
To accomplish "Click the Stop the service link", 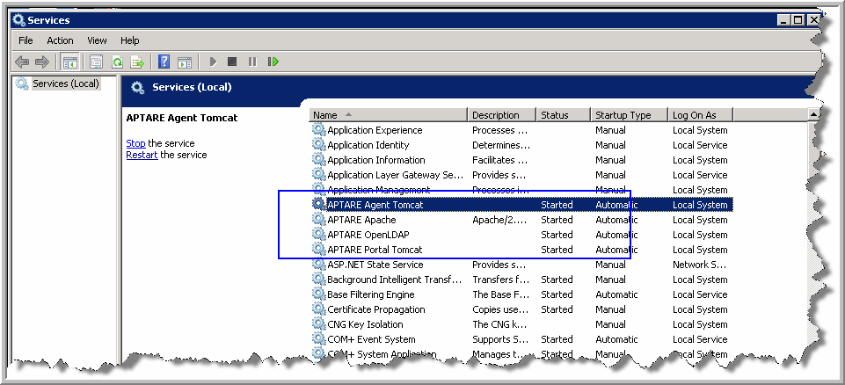I will click(x=135, y=143).
